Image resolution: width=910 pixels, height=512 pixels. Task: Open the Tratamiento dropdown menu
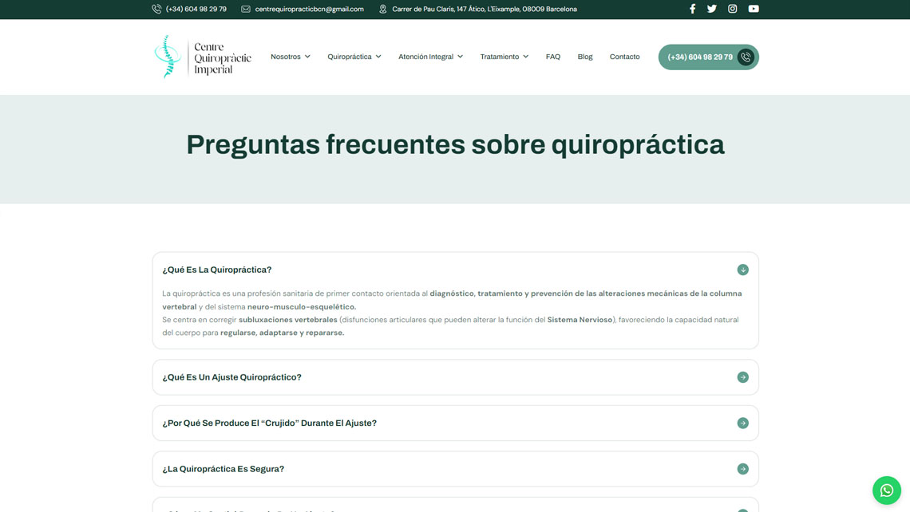(504, 57)
